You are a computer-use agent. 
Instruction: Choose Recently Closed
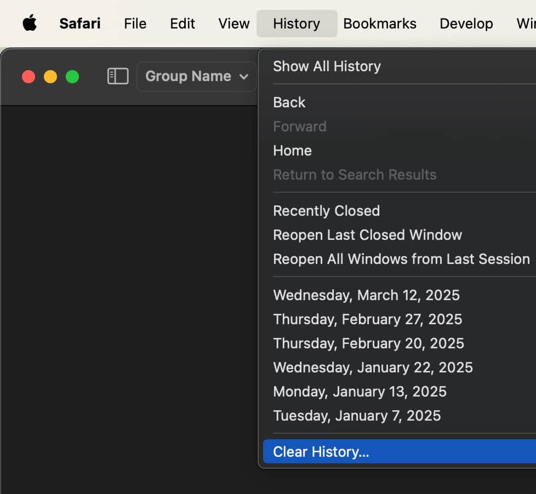(x=326, y=210)
